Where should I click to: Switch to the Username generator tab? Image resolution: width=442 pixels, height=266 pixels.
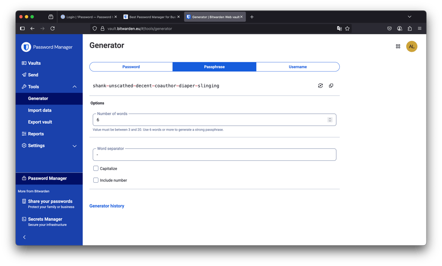(x=298, y=67)
